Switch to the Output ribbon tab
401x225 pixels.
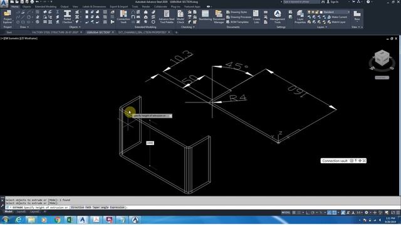(x=64, y=7)
